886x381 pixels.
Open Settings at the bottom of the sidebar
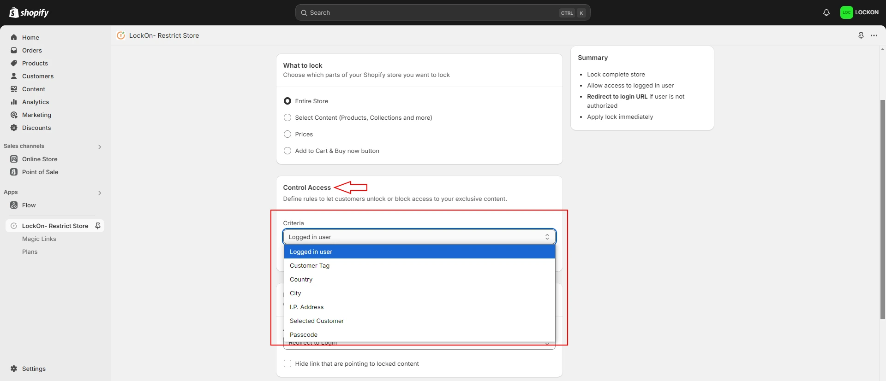click(34, 369)
